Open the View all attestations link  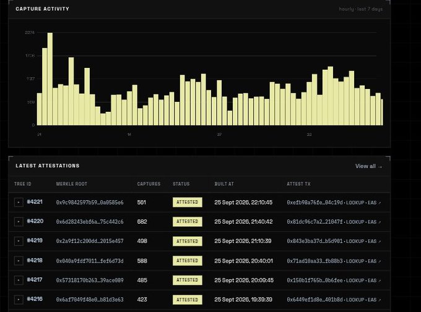click(x=368, y=166)
